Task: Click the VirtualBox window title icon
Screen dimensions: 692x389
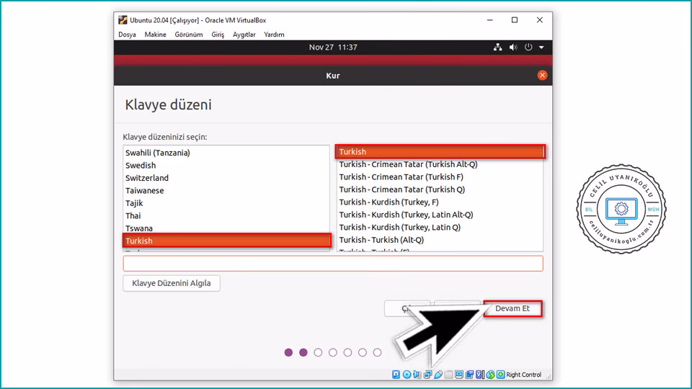Action: click(123, 20)
